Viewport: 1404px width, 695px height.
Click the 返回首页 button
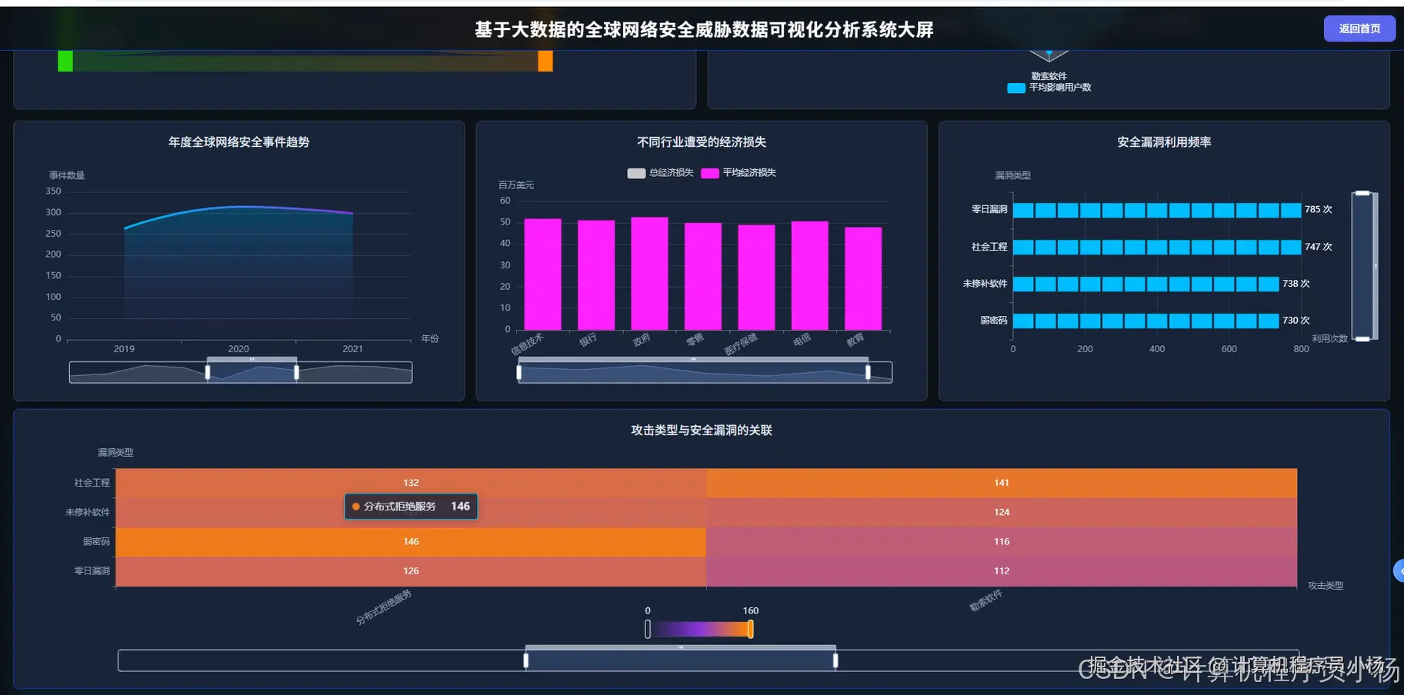click(x=1359, y=28)
